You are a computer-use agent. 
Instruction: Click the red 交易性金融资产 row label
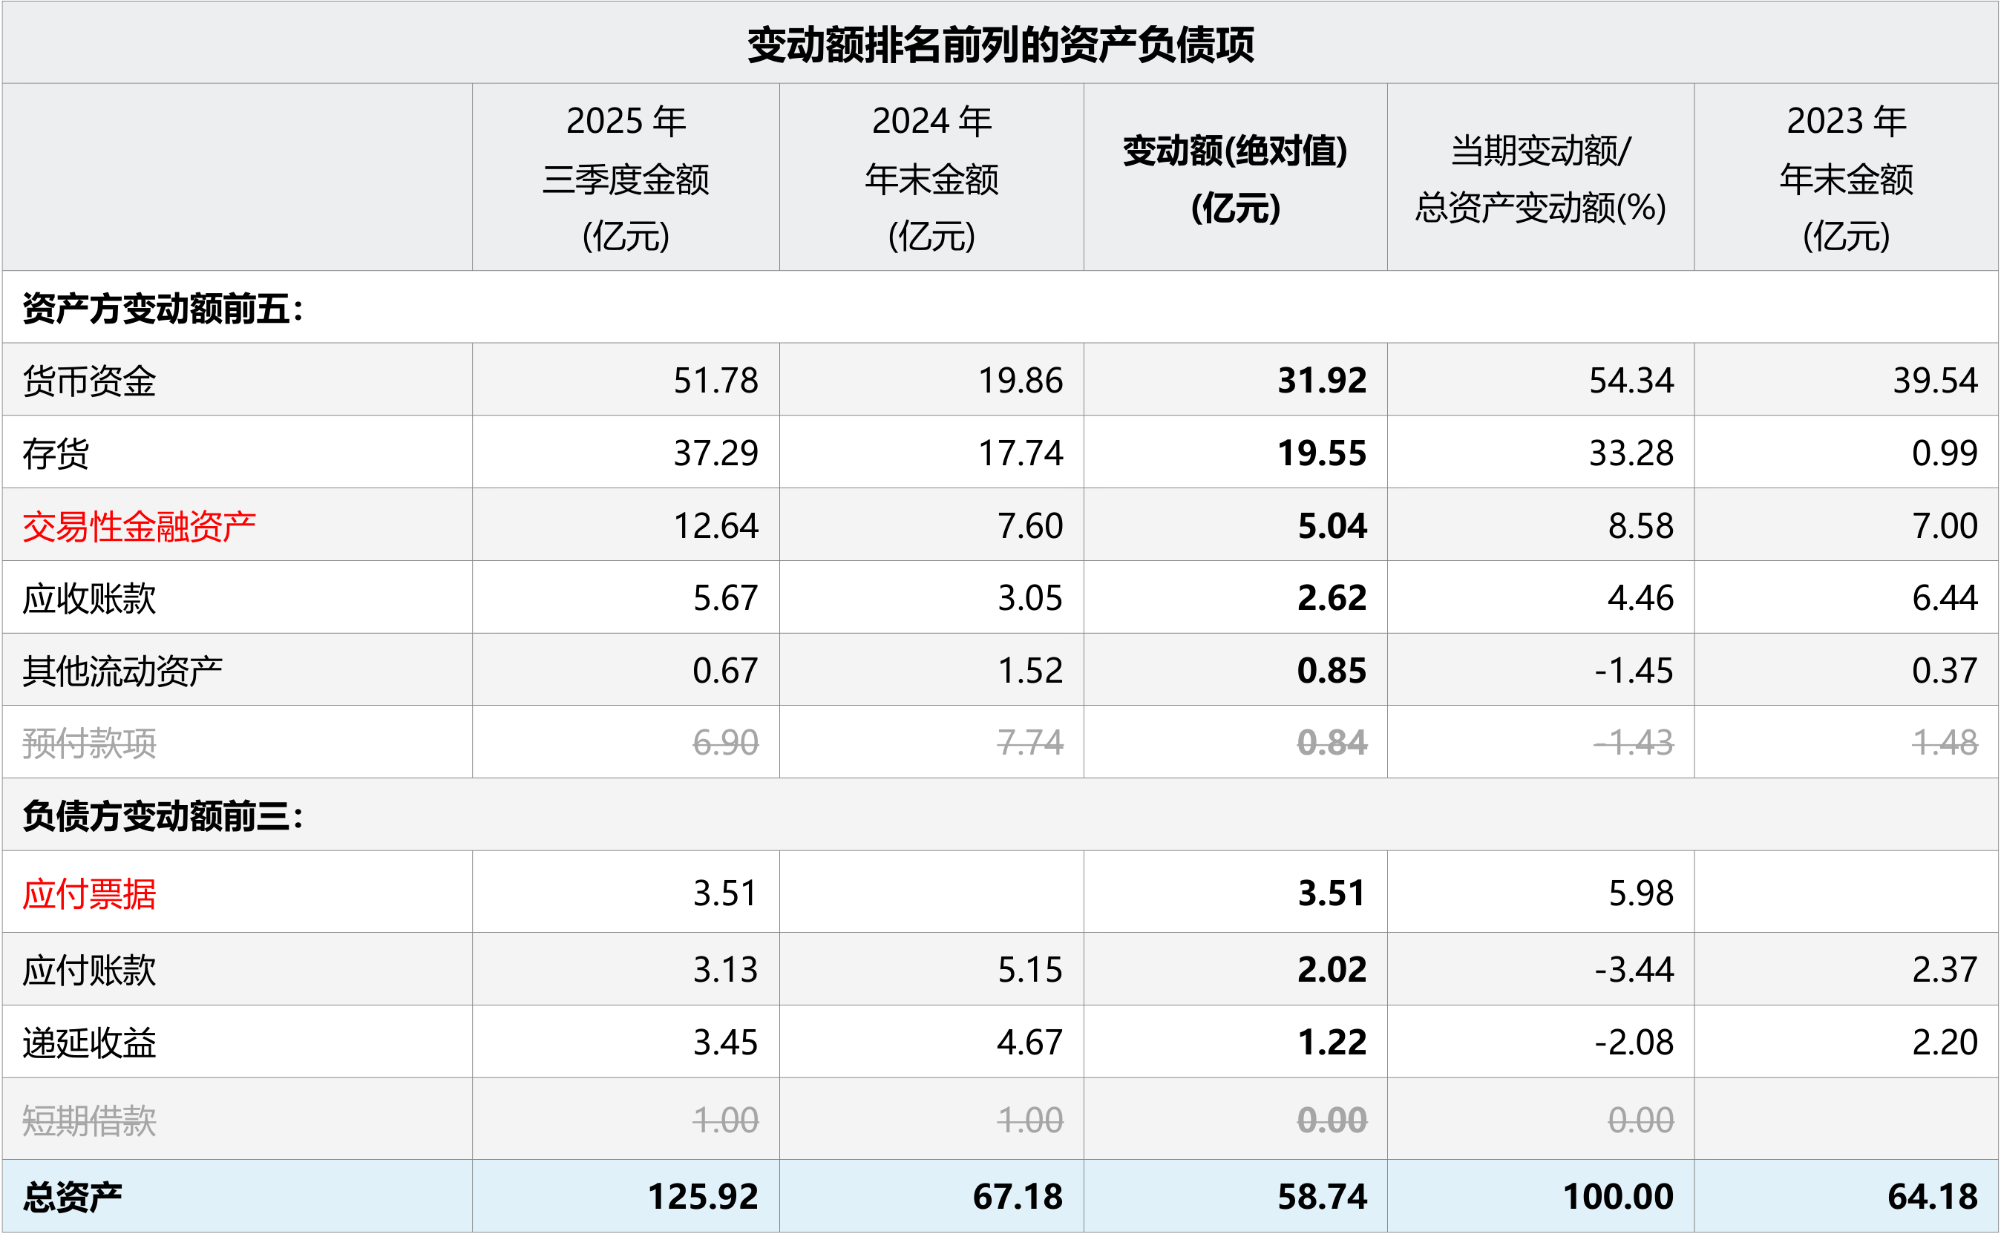139,526
